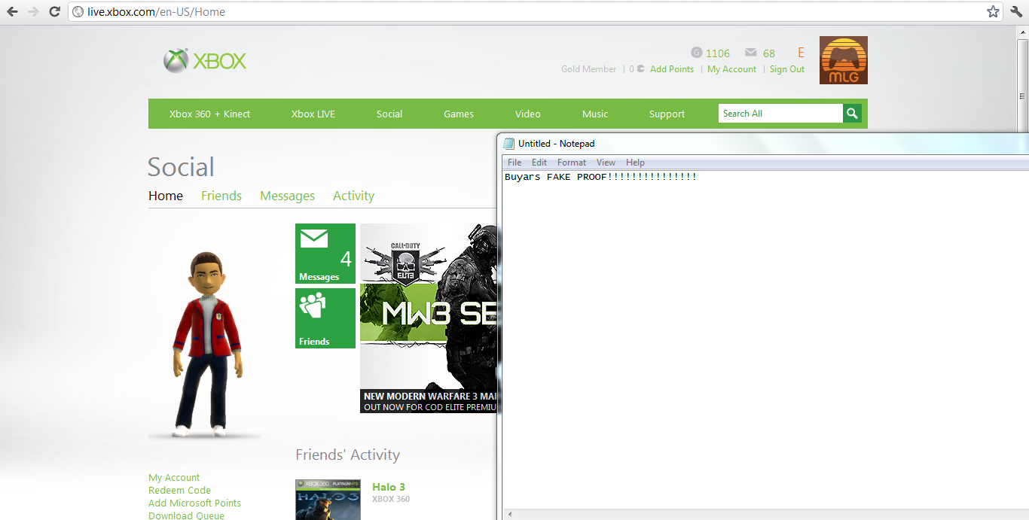Click Download Queue link
This screenshot has height=520, width=1029.
coord(186,515)
